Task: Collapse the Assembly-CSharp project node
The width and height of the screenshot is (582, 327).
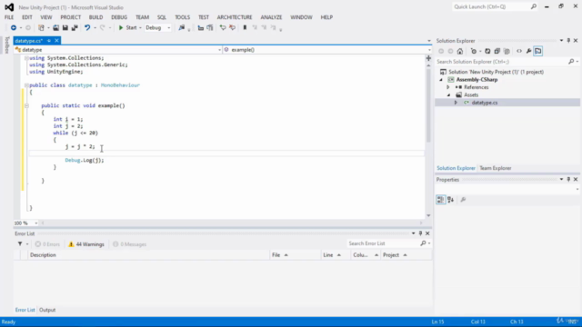Action: [x=441, y=80]
